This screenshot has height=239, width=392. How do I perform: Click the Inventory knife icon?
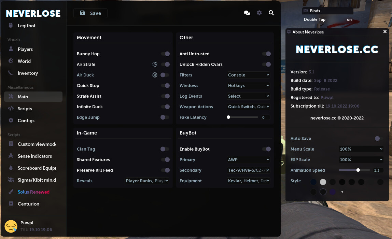click(x=11, y=73)
